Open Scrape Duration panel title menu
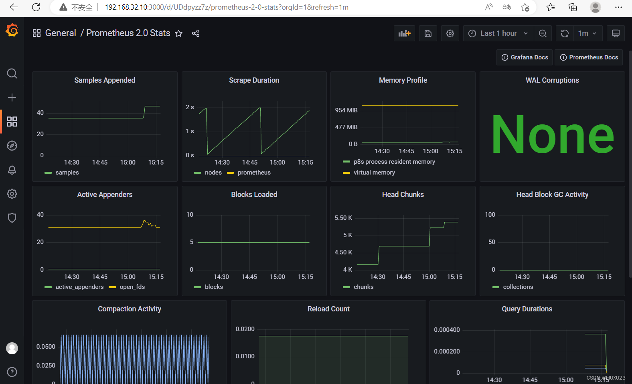This screenshot has width=632, height=384. [254, 80]
